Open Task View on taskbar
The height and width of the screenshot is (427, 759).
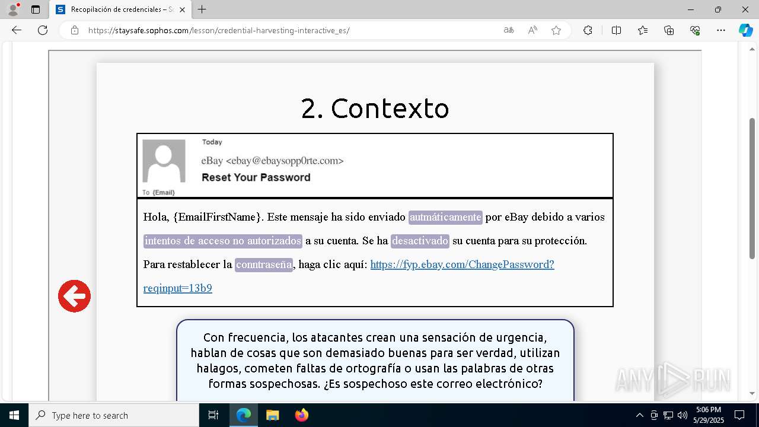pyautogui.click(x=213, y=415)
